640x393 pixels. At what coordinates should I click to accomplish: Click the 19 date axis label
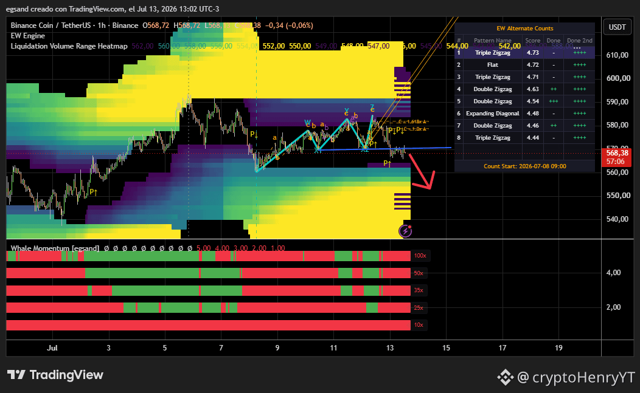(558, 348)
